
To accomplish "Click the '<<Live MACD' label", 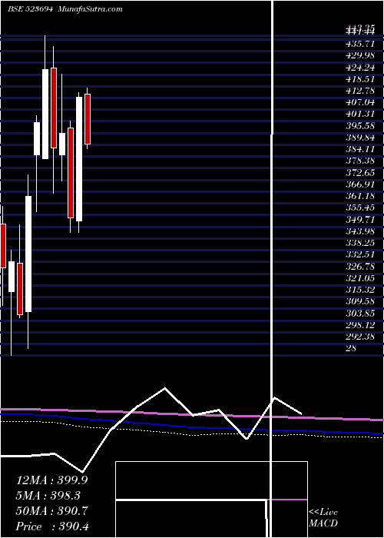I will [323, 517].
